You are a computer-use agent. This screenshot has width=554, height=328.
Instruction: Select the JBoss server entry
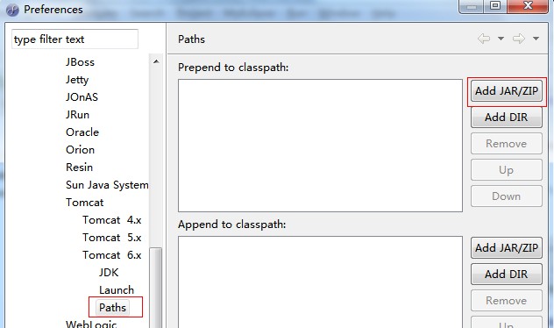pos(80,62)
